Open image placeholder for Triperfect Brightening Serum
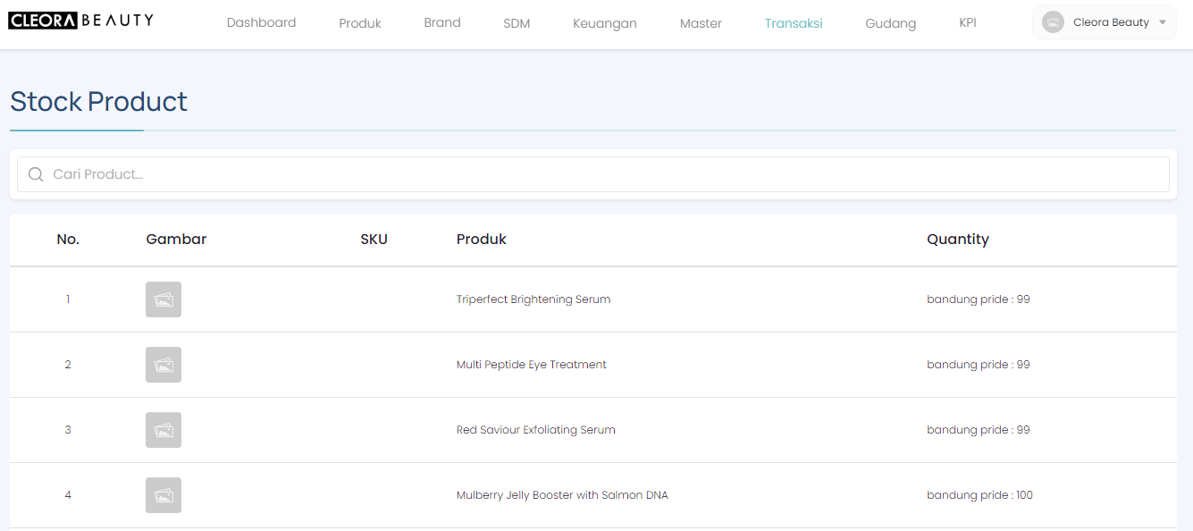 164,299
